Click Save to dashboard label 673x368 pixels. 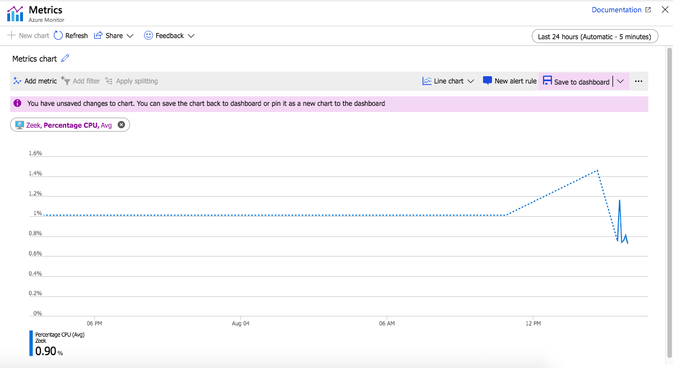click(x=582, y=82)
